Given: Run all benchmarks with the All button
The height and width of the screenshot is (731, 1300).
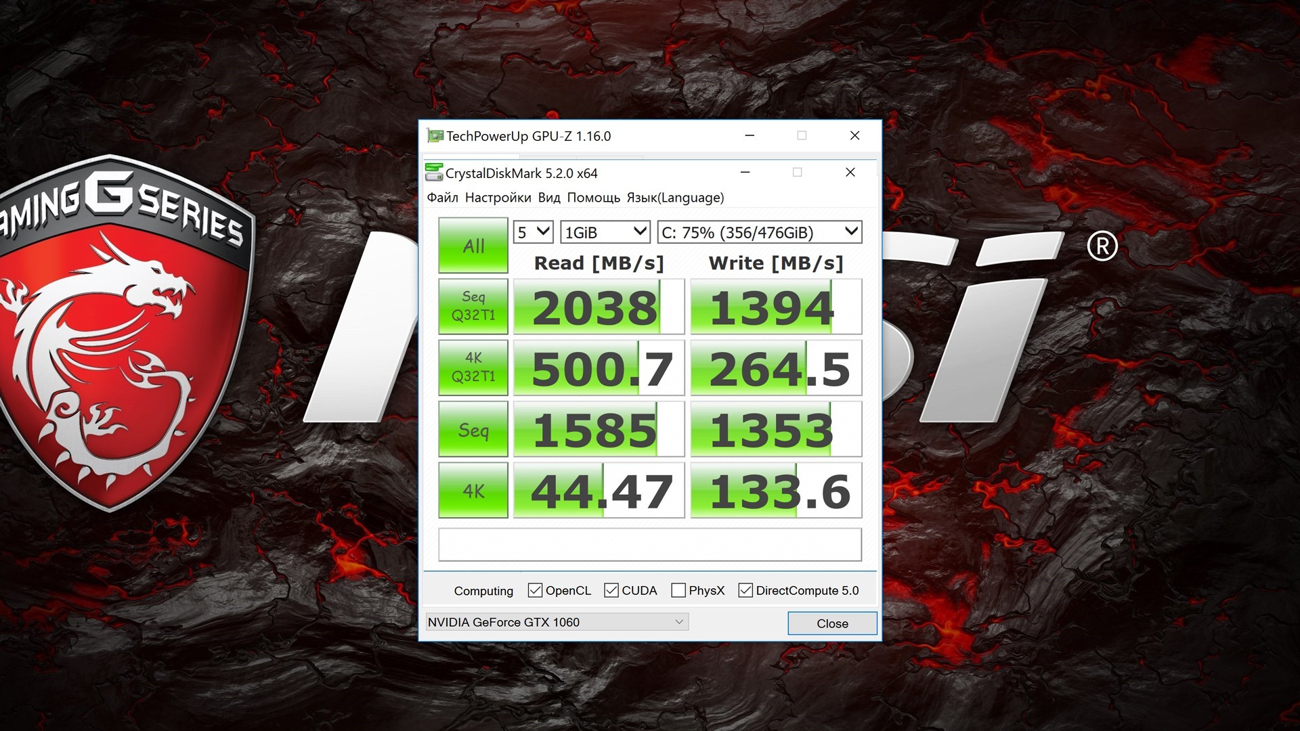Looking at the screenshot, I should click(473, 245).
